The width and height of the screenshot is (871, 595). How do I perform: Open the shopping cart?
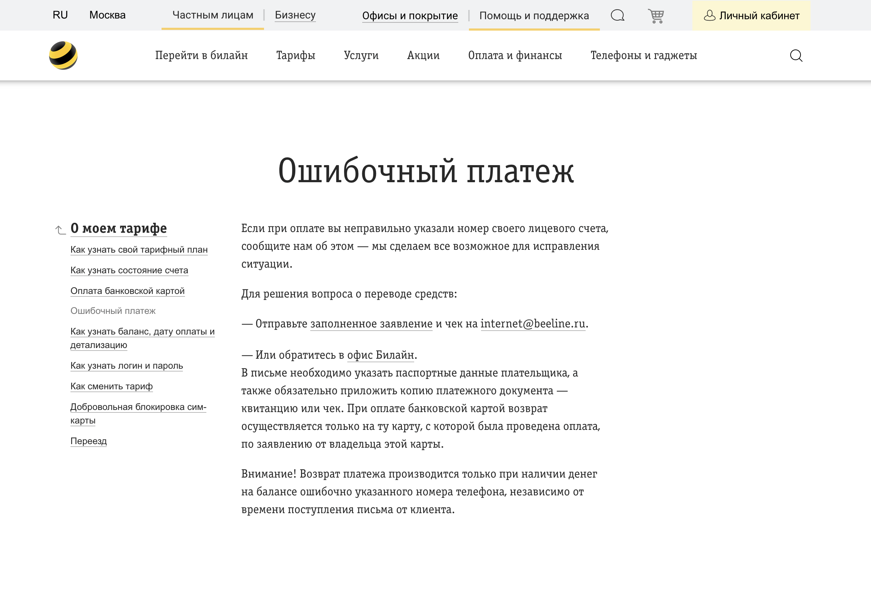(x=655, y=15)
